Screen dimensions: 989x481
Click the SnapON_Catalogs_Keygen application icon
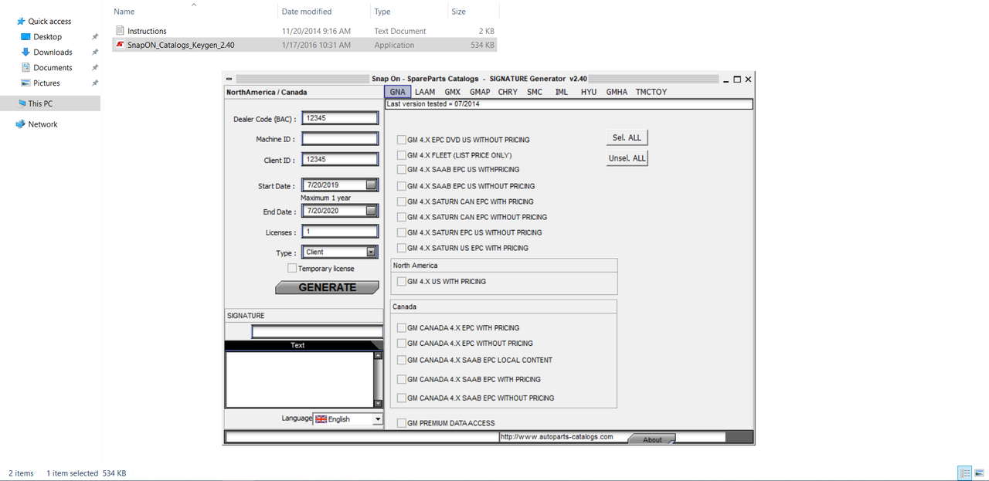pyautogui.click(x=120, y=45)
